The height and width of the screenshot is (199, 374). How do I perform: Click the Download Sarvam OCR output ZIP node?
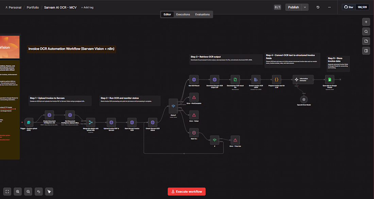point(215,80)
